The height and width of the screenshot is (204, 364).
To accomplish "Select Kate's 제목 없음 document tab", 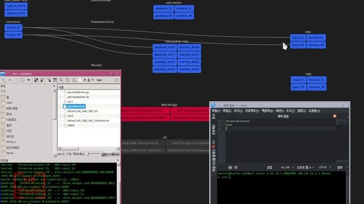I will 283,116.
